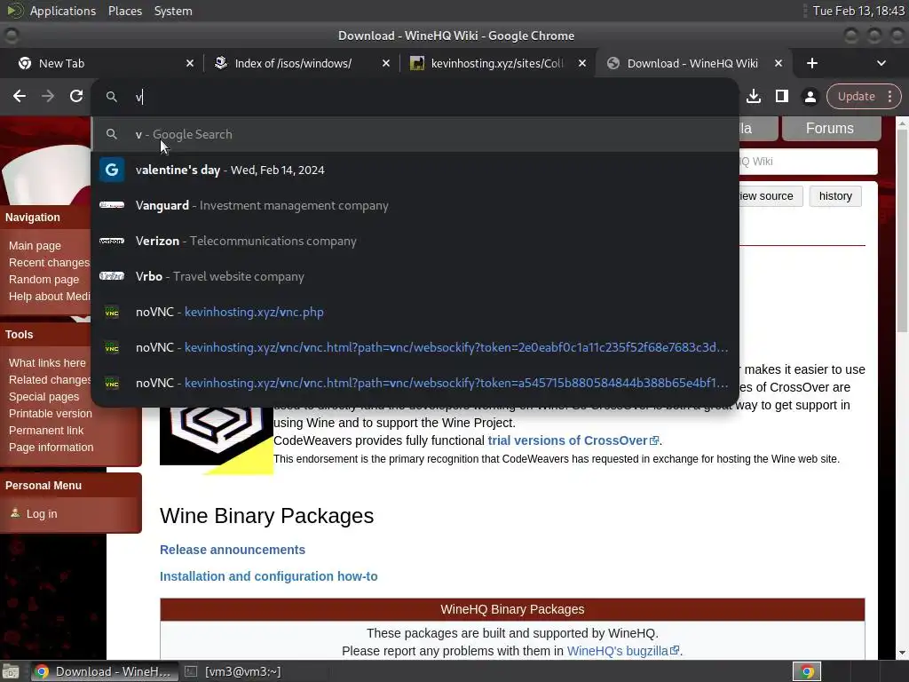Click the forward navigation arrow

click(x=48, y=96)
